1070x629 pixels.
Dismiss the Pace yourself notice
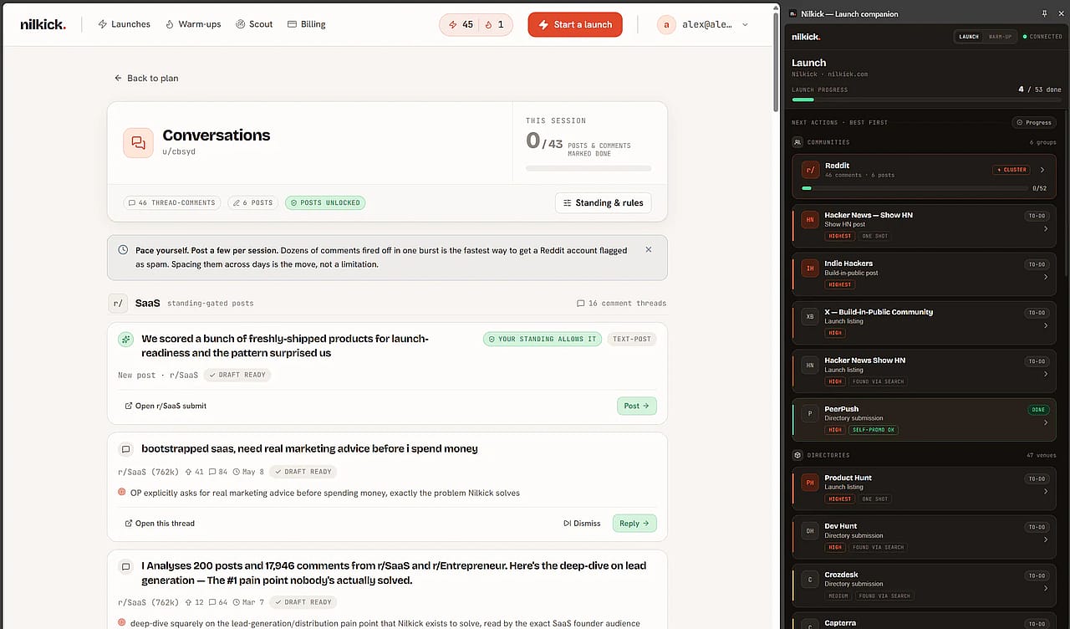(649, 249)
